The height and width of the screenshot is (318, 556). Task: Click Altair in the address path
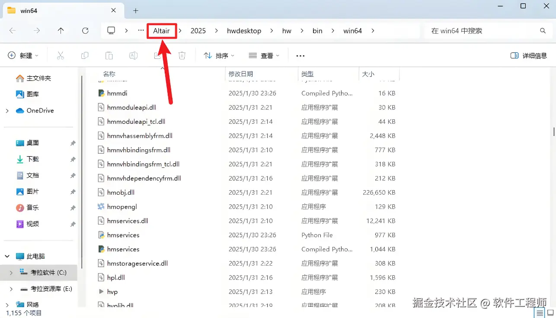coord(162,31)
